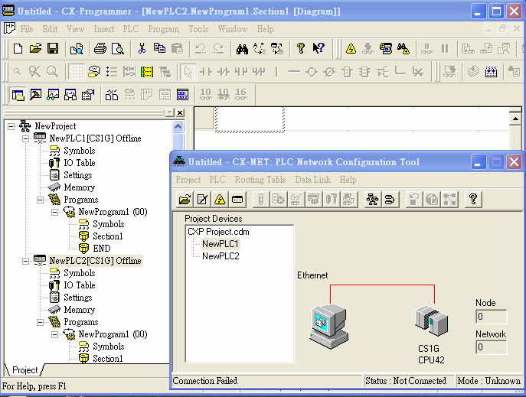Select NewPLC2 in Project Devices list
The width and height of the screenshot is (526, 397).
click(x=221, y=256)
